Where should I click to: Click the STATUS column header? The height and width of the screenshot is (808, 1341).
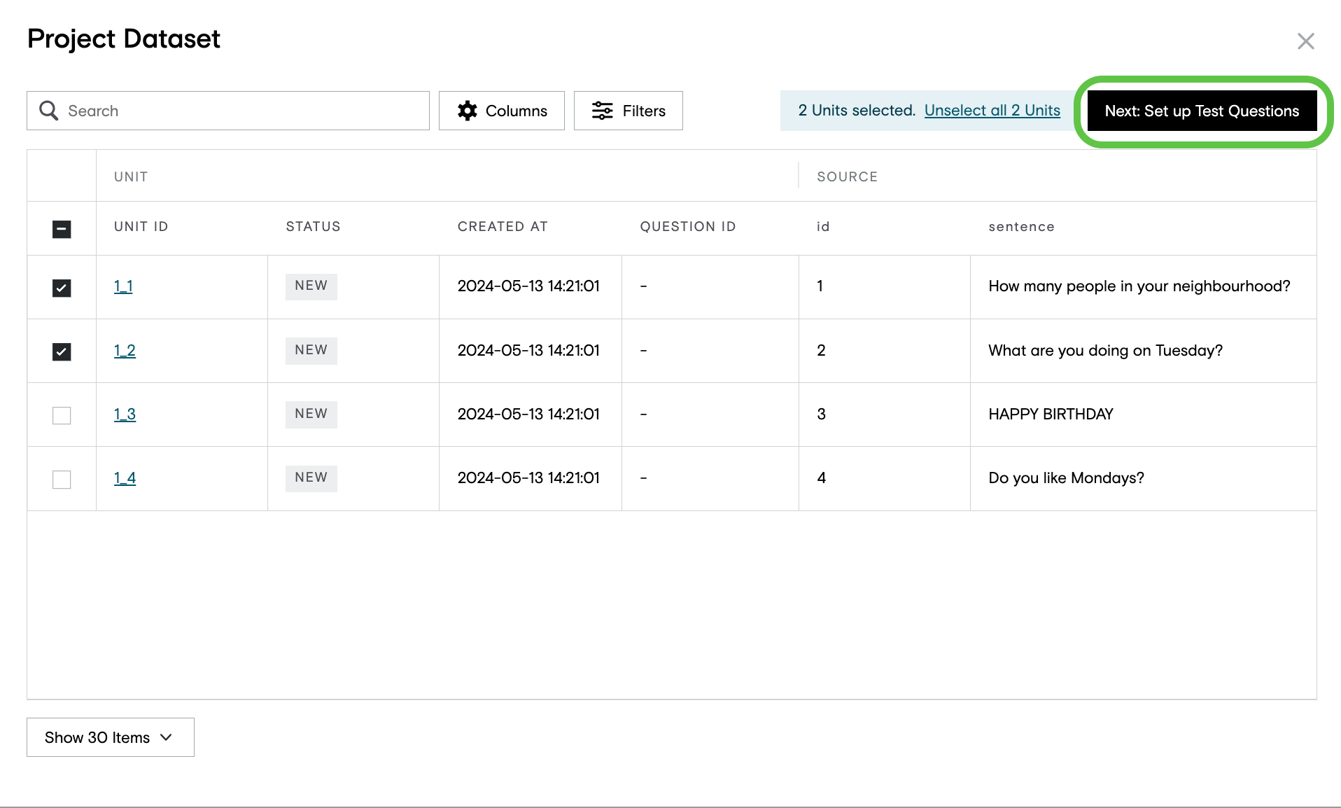coord(313,227)
